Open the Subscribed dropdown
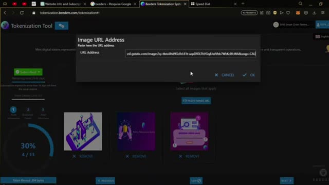329x185 pixels. point(28,72)
